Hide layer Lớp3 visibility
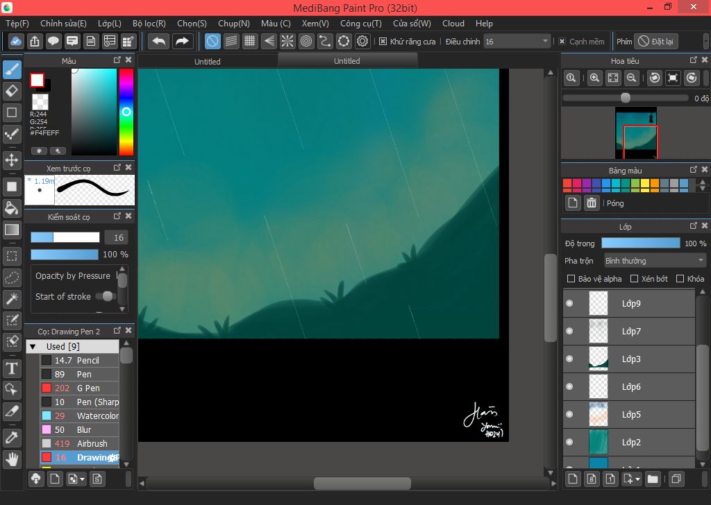Image resolution: width=711 pixels, height=505 pixels. click(569, 359)
